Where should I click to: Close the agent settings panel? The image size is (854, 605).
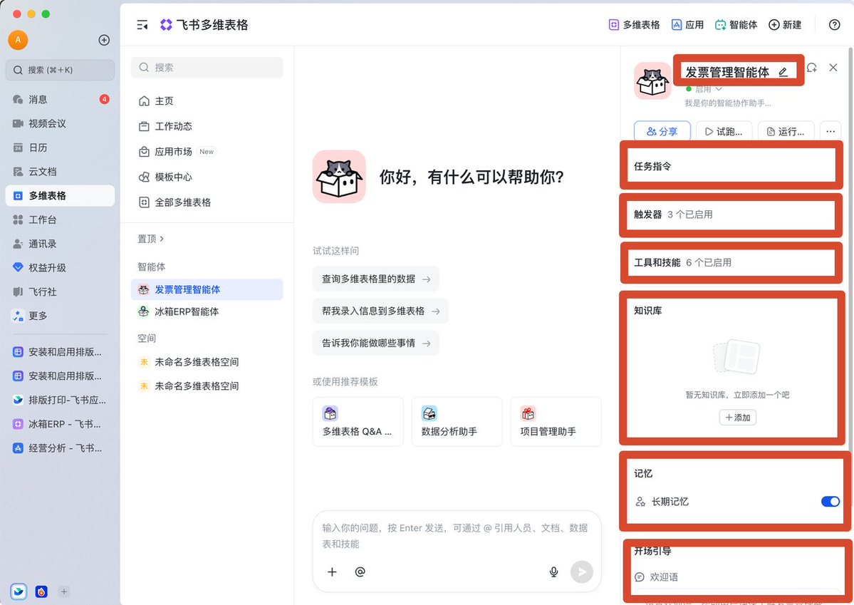(833, 68)
